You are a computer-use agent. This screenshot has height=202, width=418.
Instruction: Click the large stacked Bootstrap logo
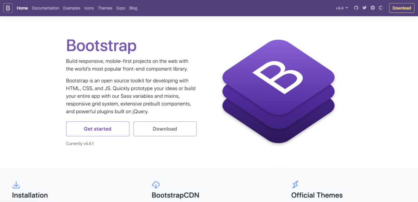pos(278,91)
